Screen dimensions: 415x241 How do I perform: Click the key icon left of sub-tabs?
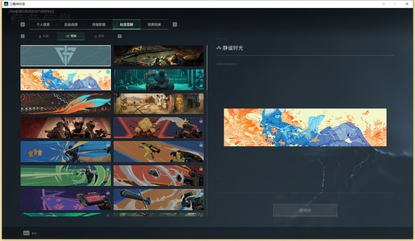pos(22,36)
